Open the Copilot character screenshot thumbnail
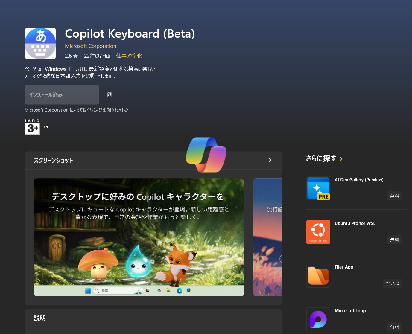 139,237
